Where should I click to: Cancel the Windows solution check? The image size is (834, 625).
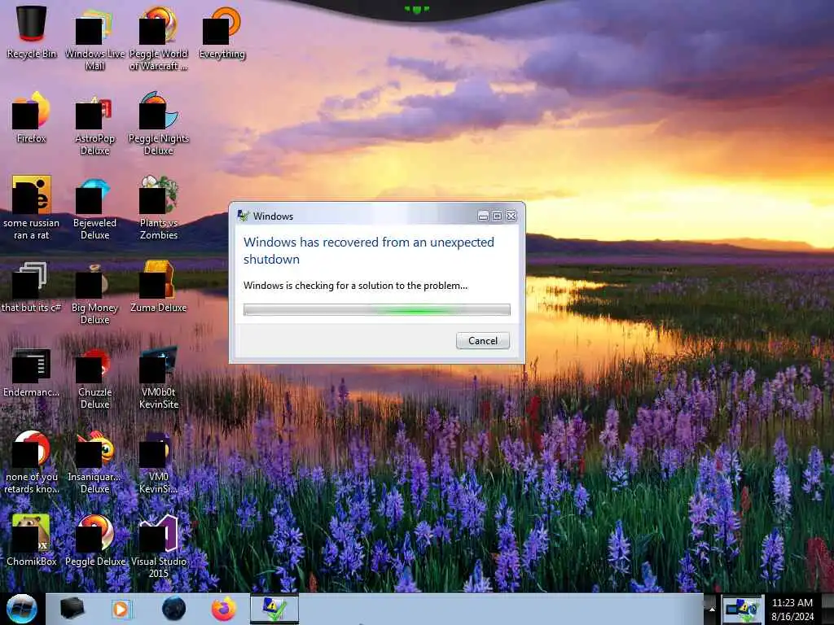point(482,341)
